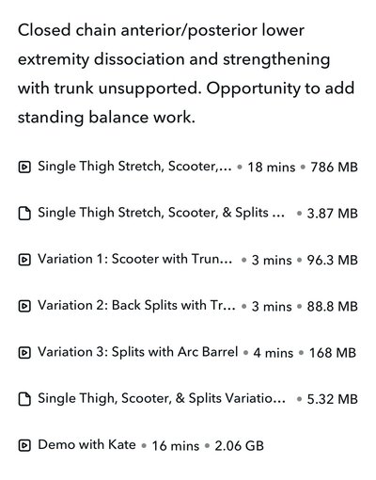Click video icon beside Demo with Kate
Viewport: 376px width, 480px height.
(24, 445)
